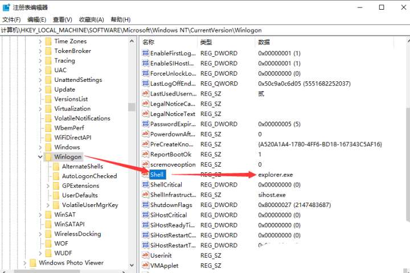Screen dimensions: 410x273
Task: Select the UnattendSettings tree key
Action: (x=78, y=80)
